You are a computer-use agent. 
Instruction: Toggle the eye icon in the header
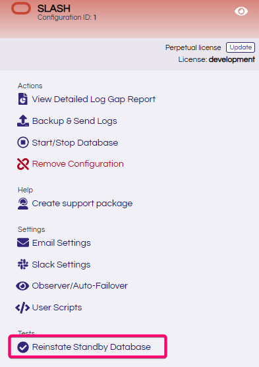(241, 11)
